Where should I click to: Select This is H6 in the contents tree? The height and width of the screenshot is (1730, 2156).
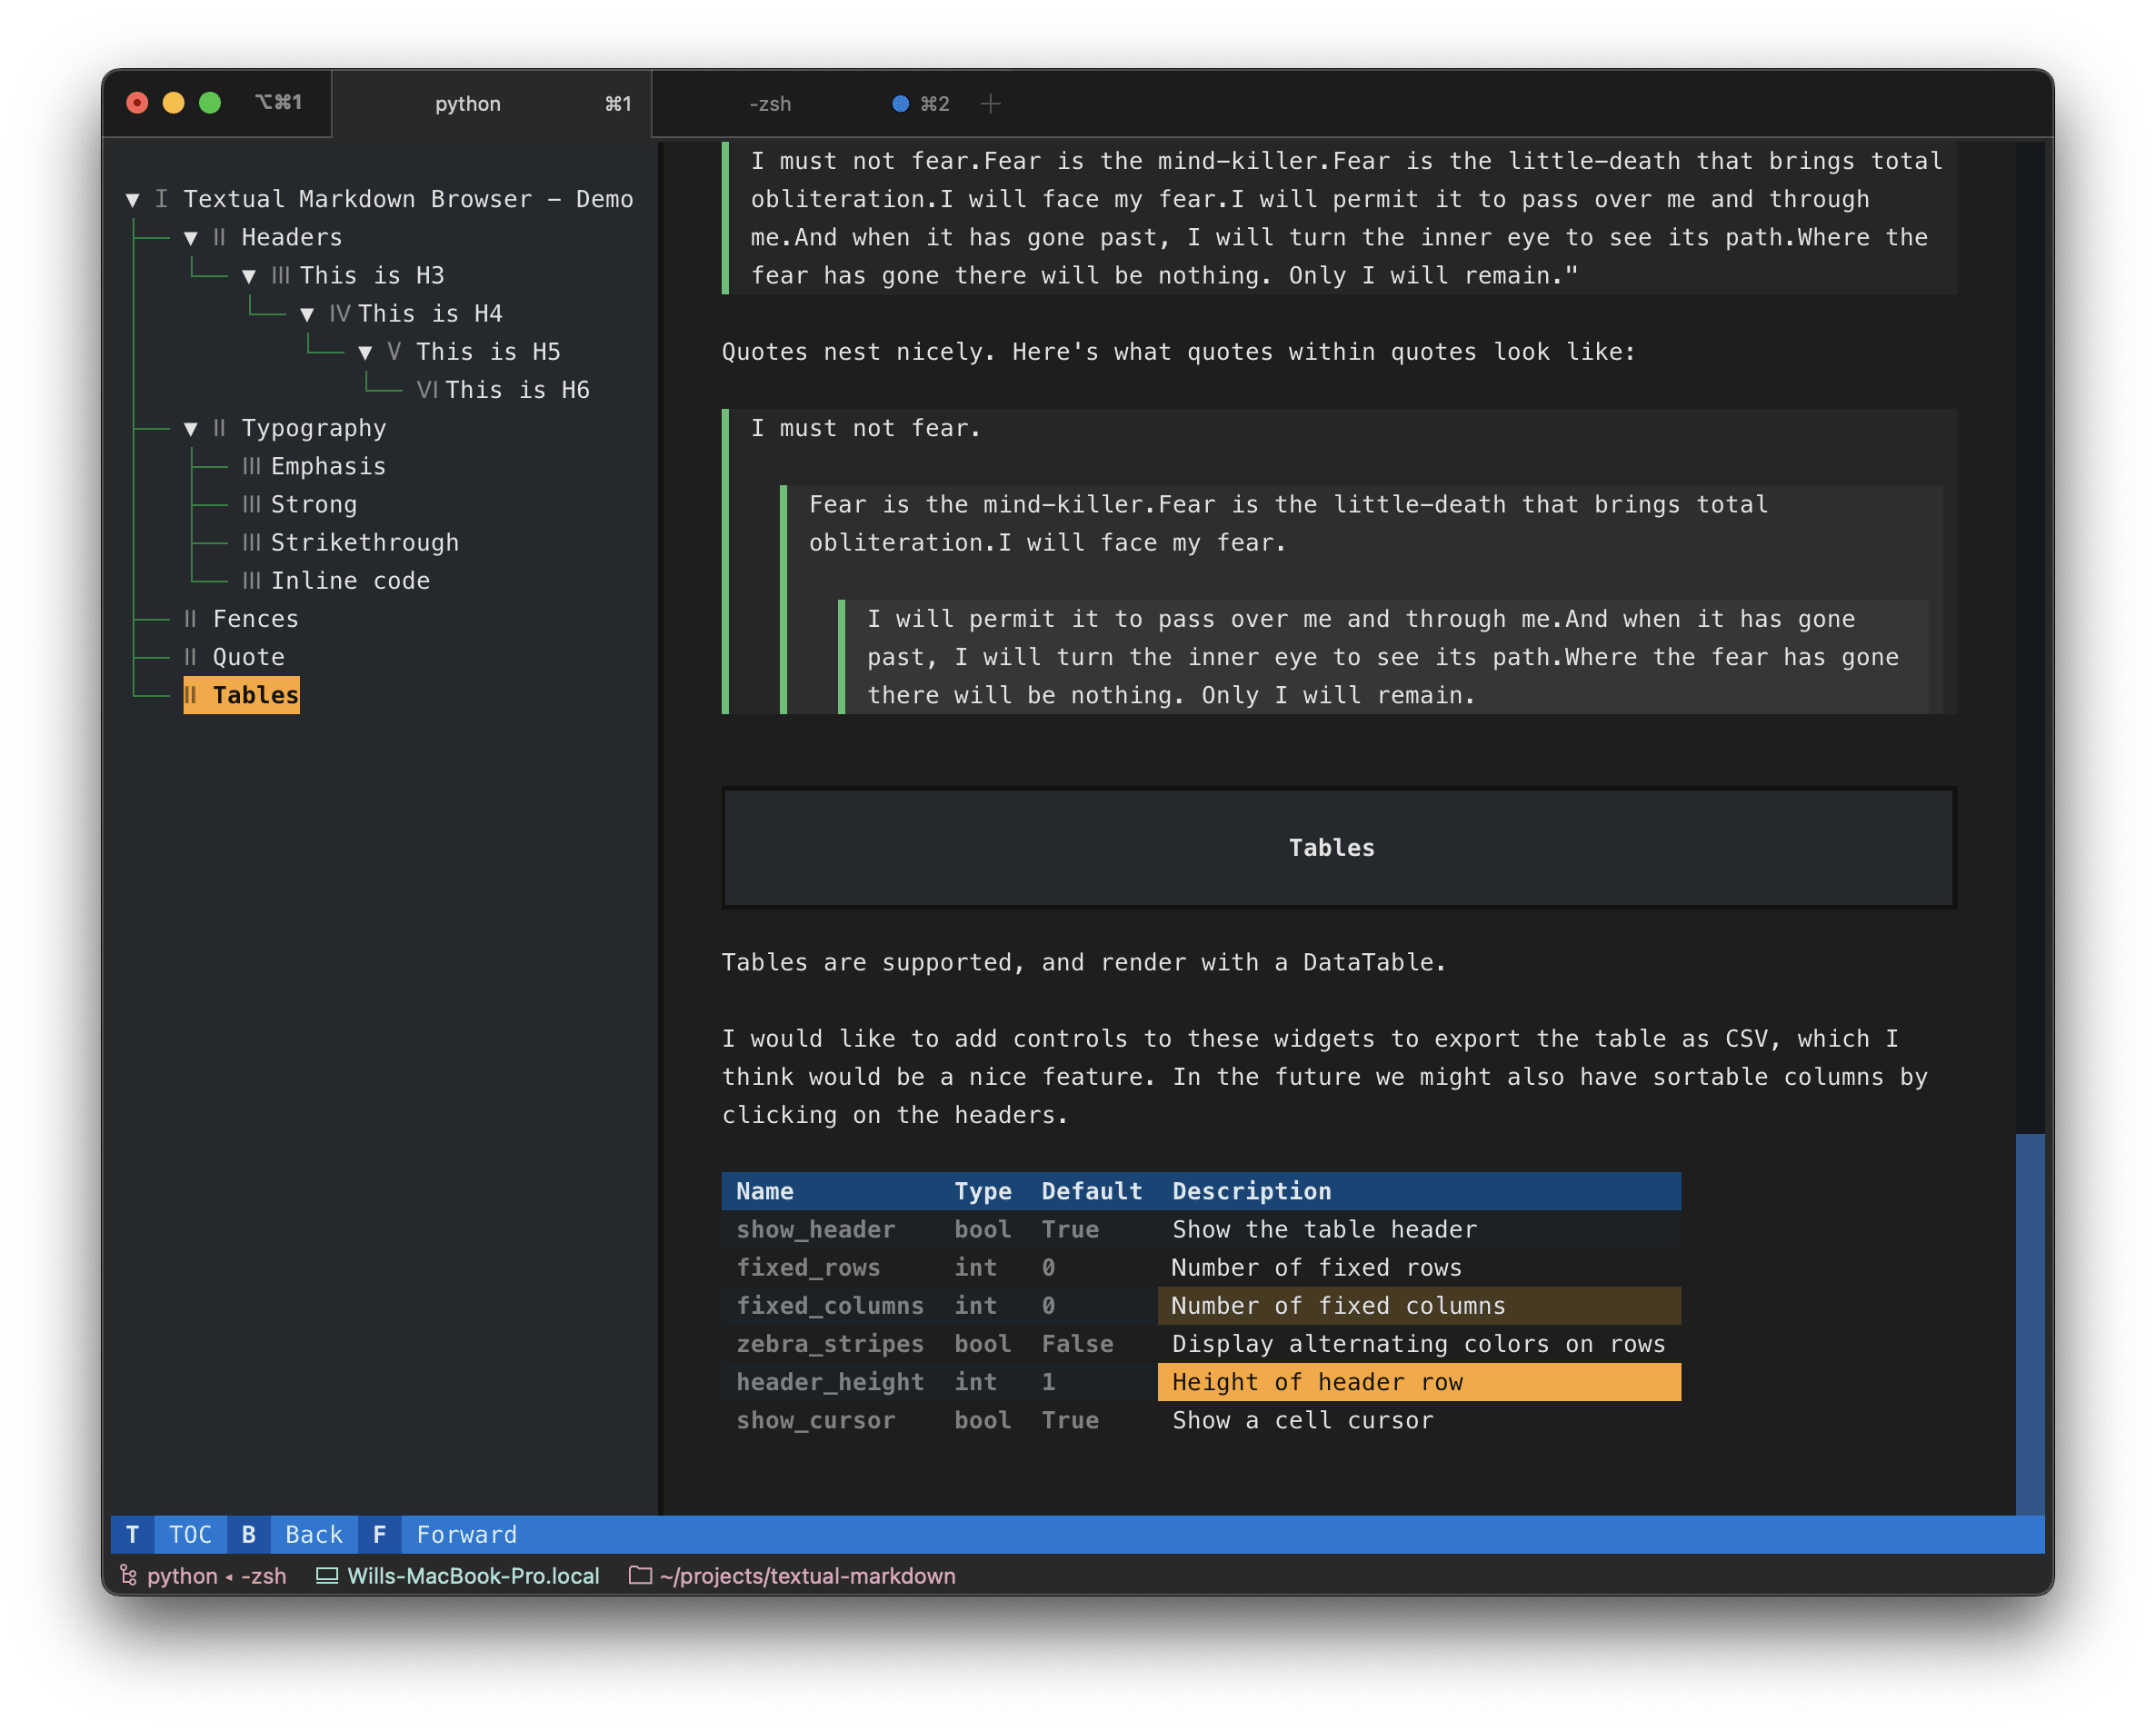coord(503,390)
